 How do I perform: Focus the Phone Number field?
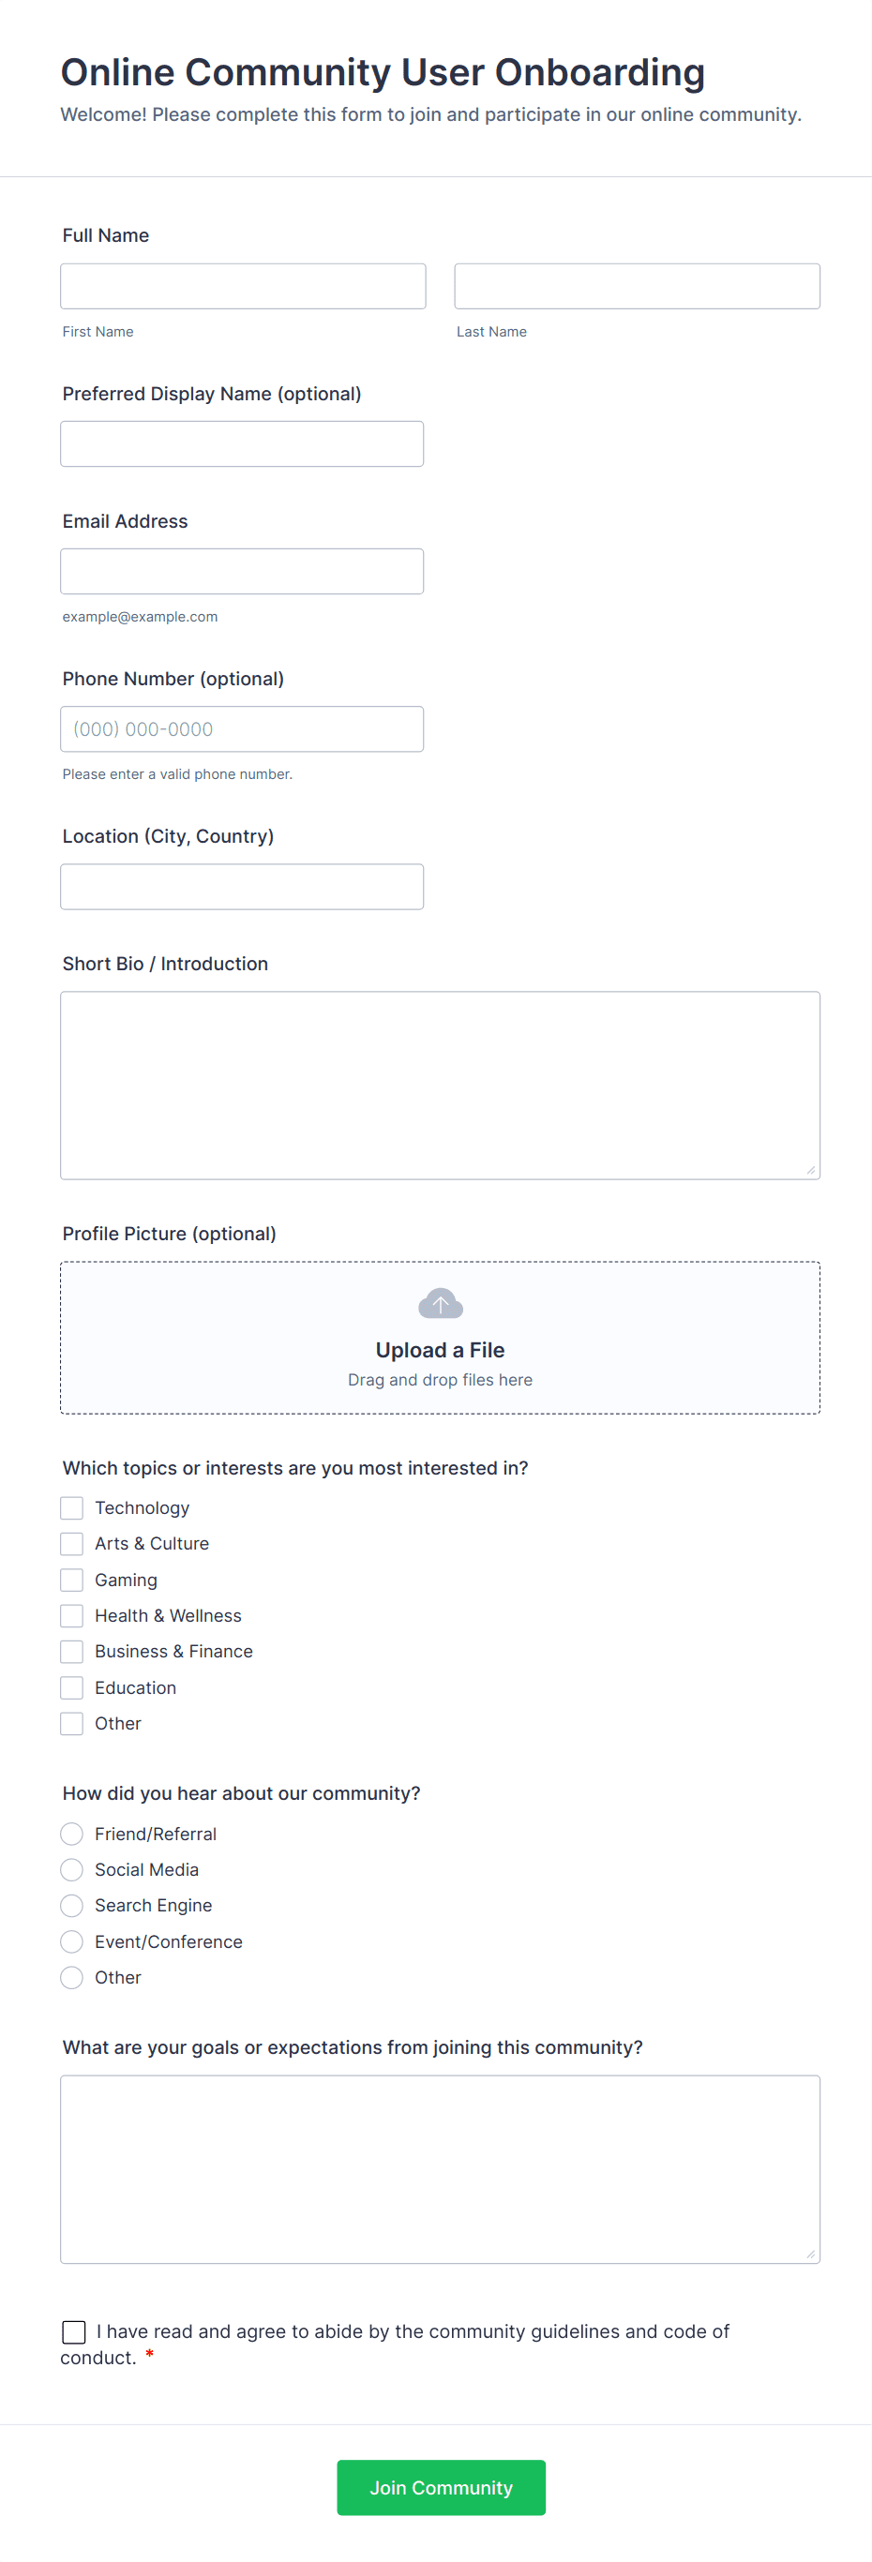click(x=242, y=729)
